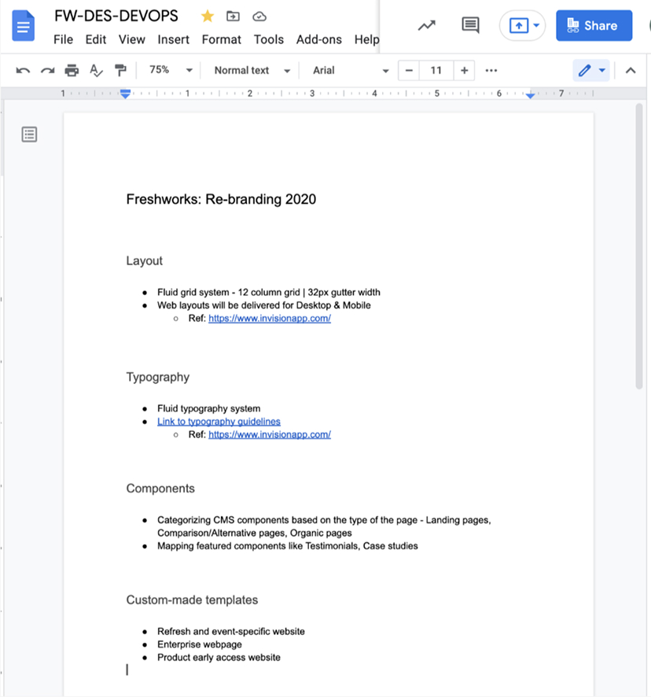Open the Edit menu
The image size is (651, 697).
pyautogui.click(x=96, y=39)
